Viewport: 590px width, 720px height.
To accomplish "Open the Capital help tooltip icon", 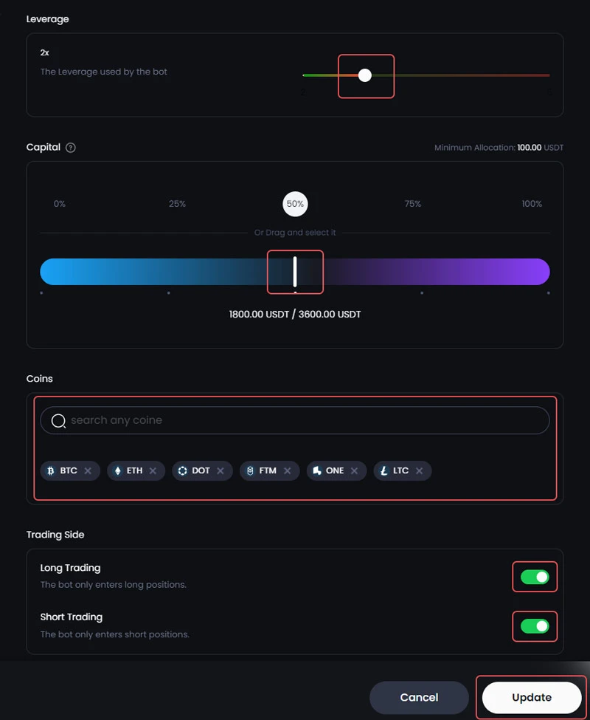I will [x=70, y=147].
